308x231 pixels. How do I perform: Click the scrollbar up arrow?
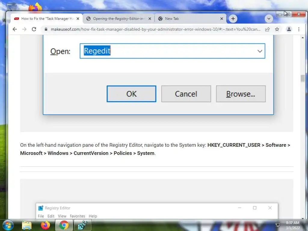pos(303,37)
